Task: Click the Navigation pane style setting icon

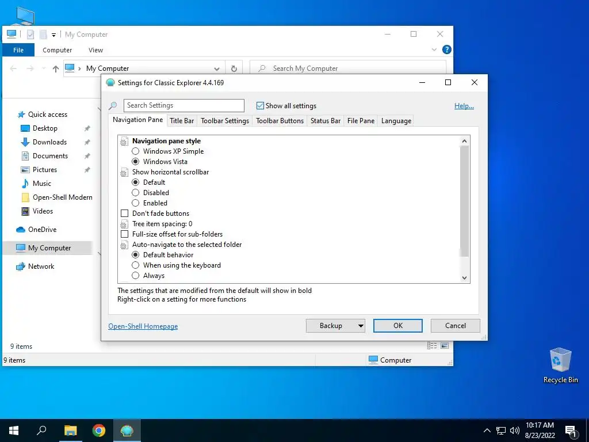Action: pos(124,142)
